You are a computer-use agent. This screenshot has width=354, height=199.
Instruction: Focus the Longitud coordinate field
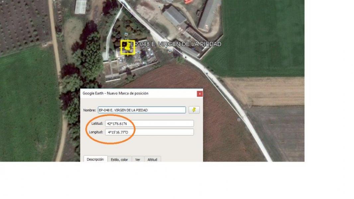(x=149, y=132)
